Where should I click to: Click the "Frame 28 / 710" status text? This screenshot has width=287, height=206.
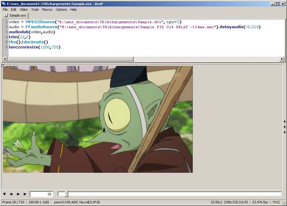pyautogui.click(x=13, y=202)
